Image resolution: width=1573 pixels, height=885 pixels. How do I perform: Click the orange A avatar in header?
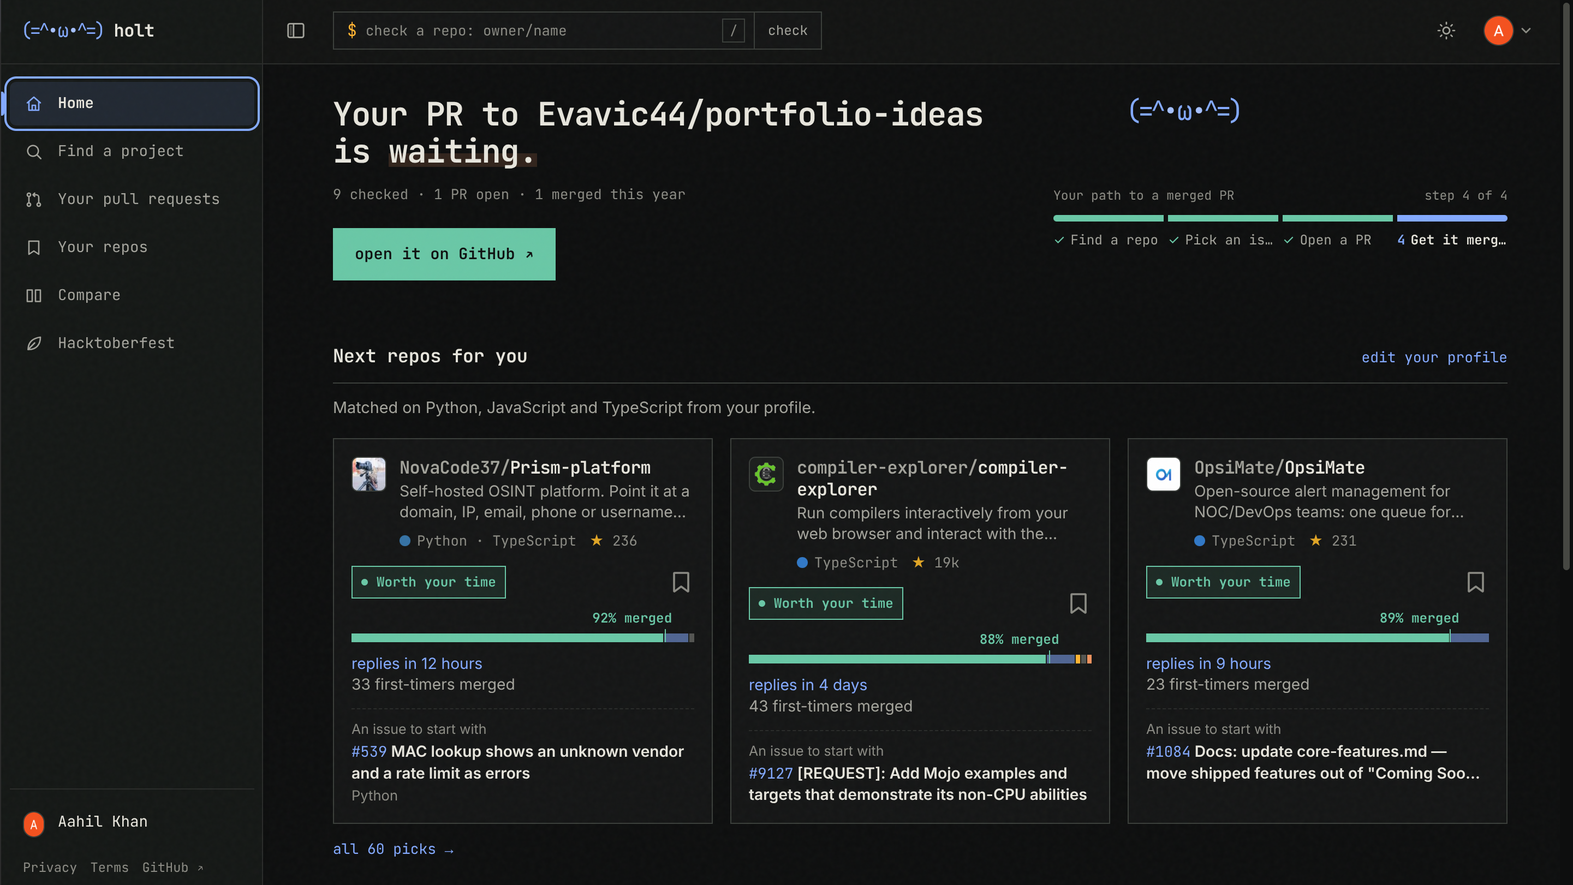coord(1498,31)
